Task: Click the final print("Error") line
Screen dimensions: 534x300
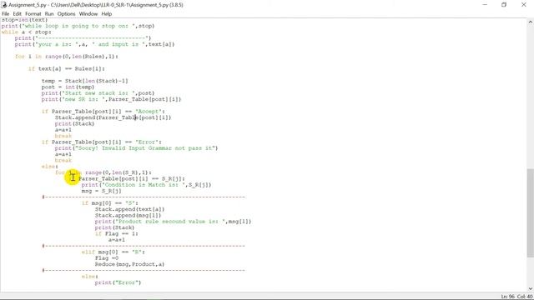Action: tap(118, 283)
